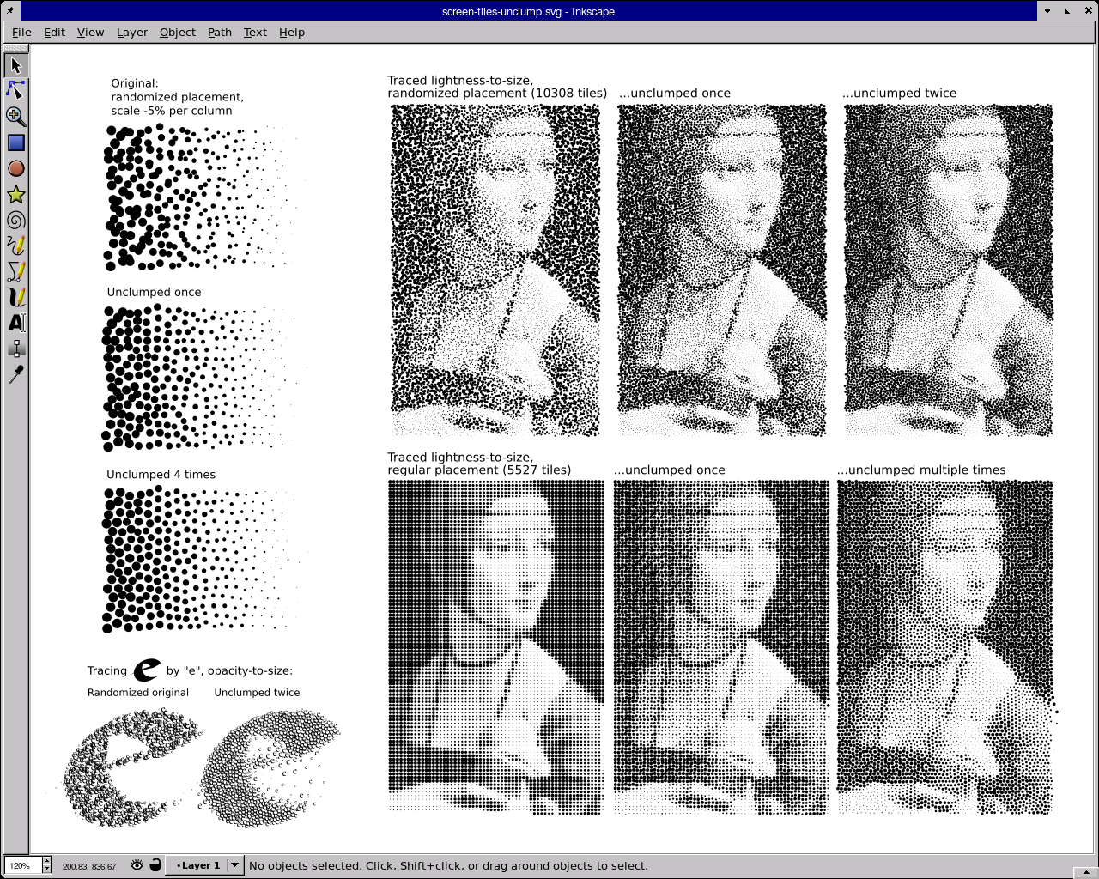Select the Ellipse circle tool

click(15, 168)
